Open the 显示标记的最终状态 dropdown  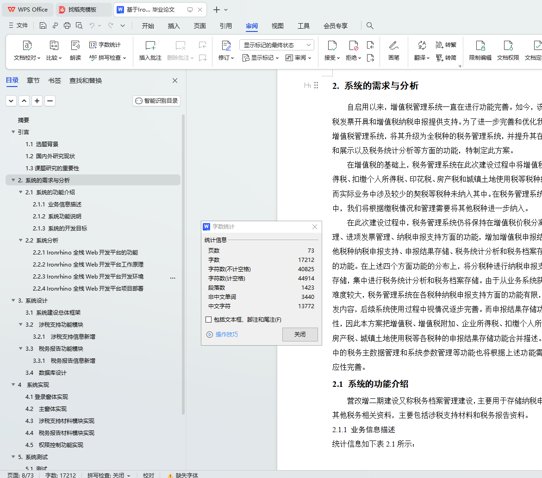(x=277, y=45)
